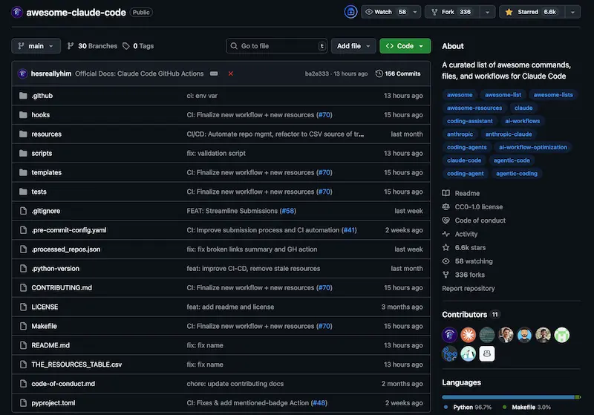Viewport: 594px width, 415px height.
Task: Click the circular blue icon left of Watch
Action: (x=350, y=12)
